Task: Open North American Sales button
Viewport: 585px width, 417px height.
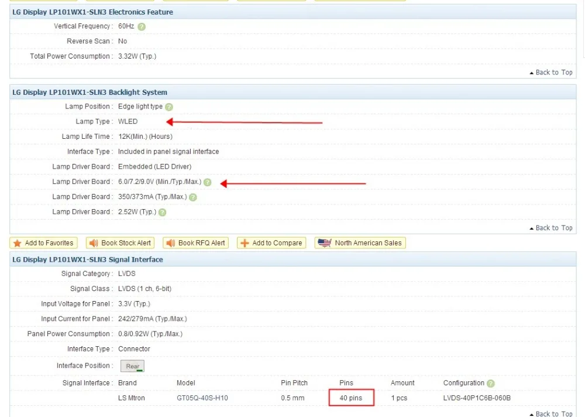Action: (360, 243)
